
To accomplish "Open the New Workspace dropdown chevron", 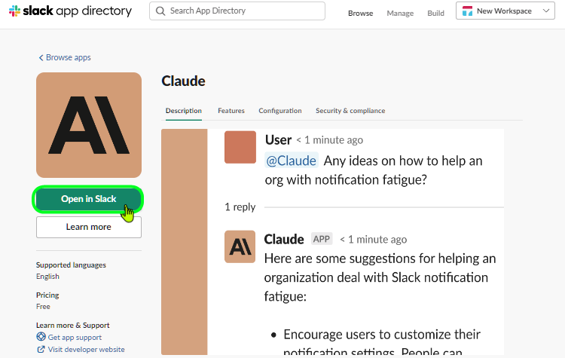I will pos(546,11).
